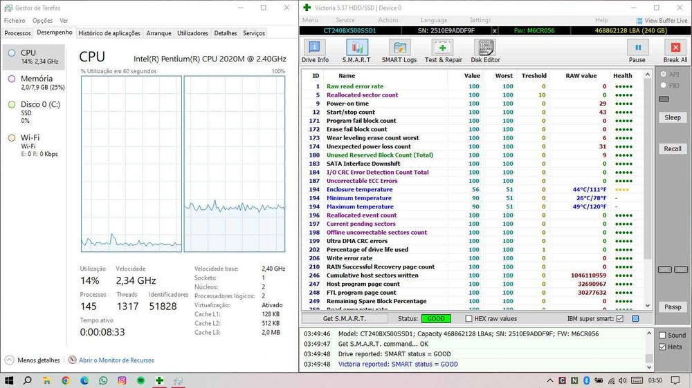Open the Windows Start menu
Image resolution: width=692 pixels, height=388 pixels.
tap(9, 380)
